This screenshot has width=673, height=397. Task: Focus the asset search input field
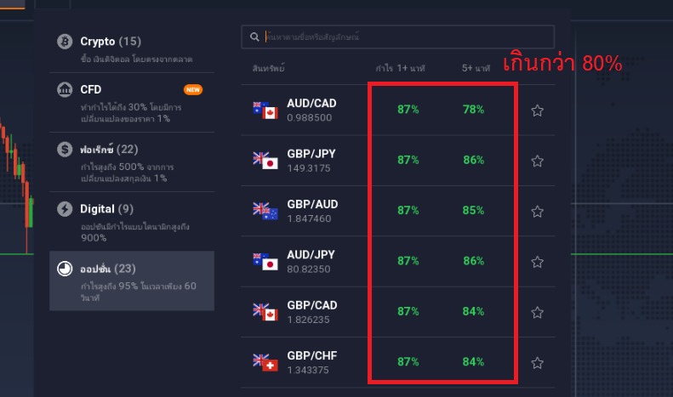pos(398,37)
